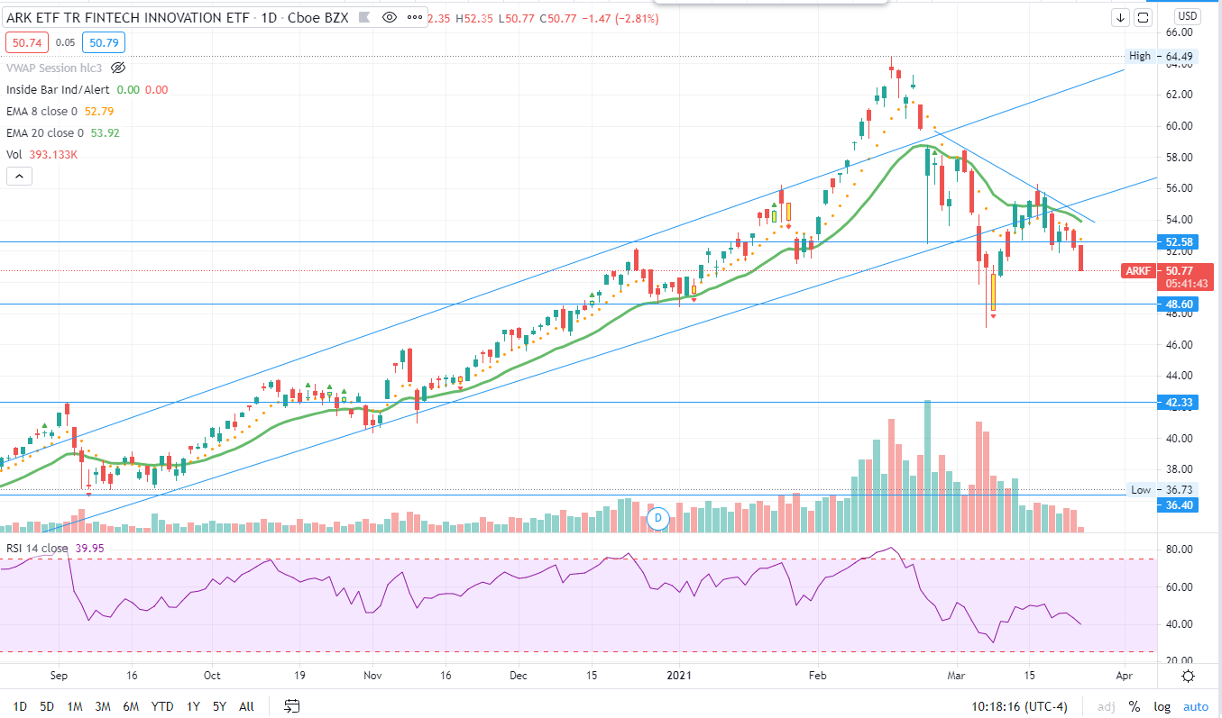This screenshot has height=718, width=1222.
Task: Select the Inside Bar Ind/Alert legend
Action: [x=60, y=90]
